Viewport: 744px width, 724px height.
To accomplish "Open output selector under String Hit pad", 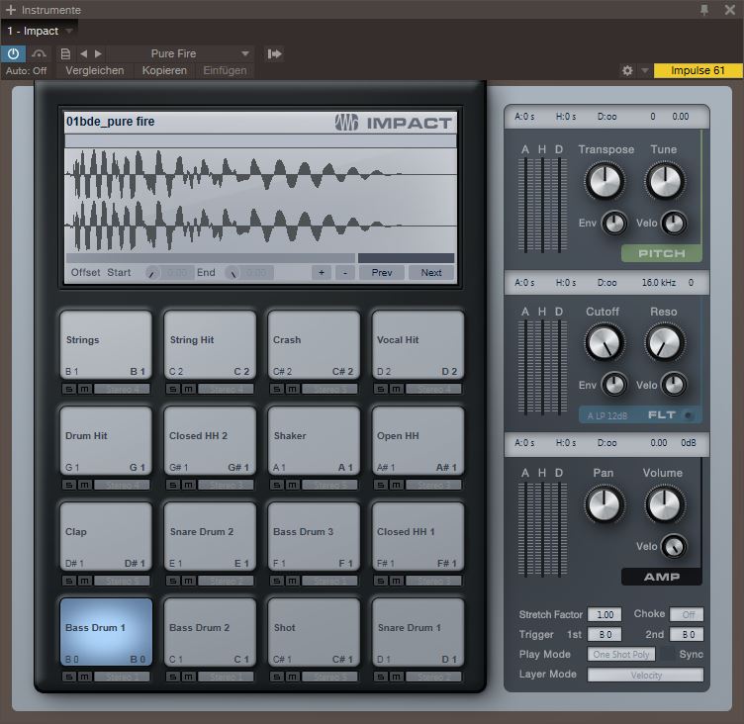I will (x=226, y=389).
